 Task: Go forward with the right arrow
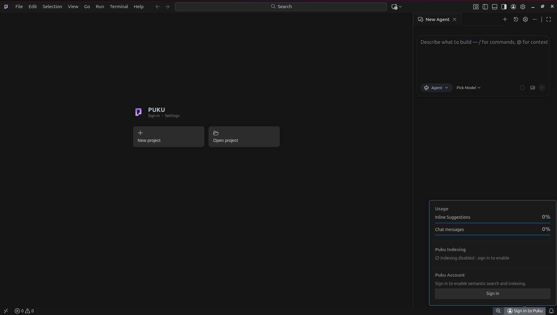click(x=167, y=7)
